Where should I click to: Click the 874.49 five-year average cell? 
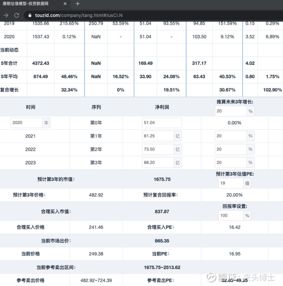coord(41,76)
